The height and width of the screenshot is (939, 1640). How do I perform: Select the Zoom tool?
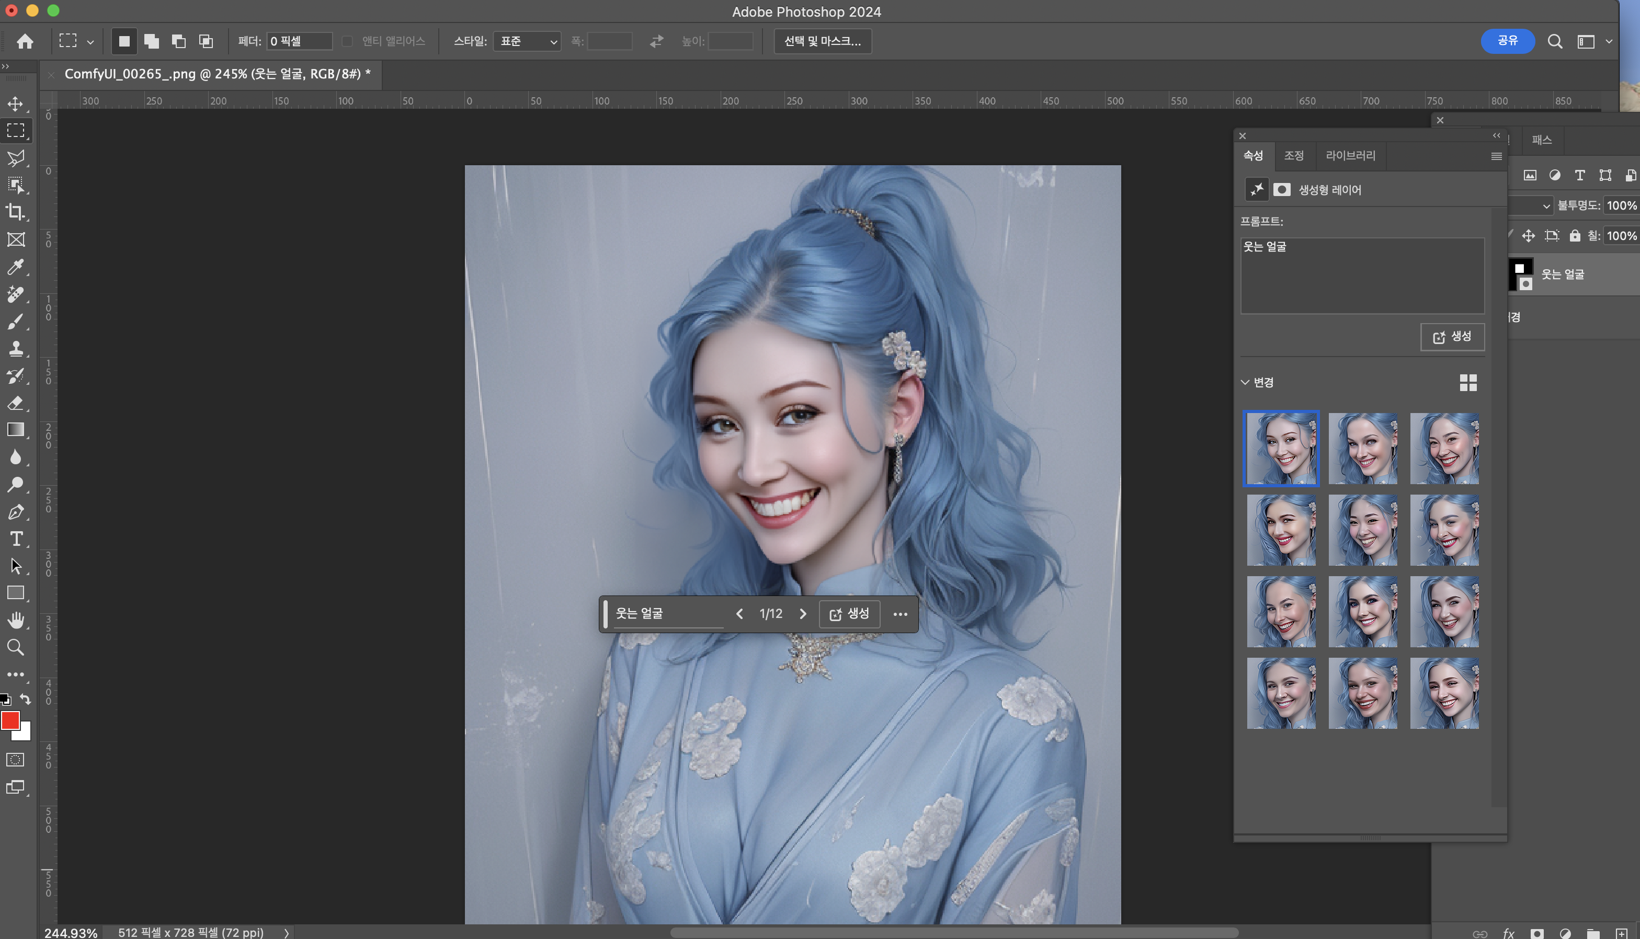tap(16, 647)
